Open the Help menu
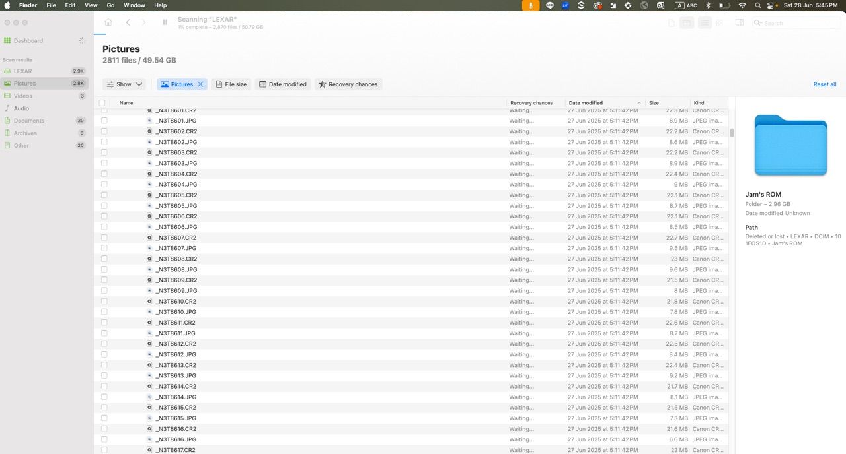Viewport: 846px width, 454px height. (160, 5)
